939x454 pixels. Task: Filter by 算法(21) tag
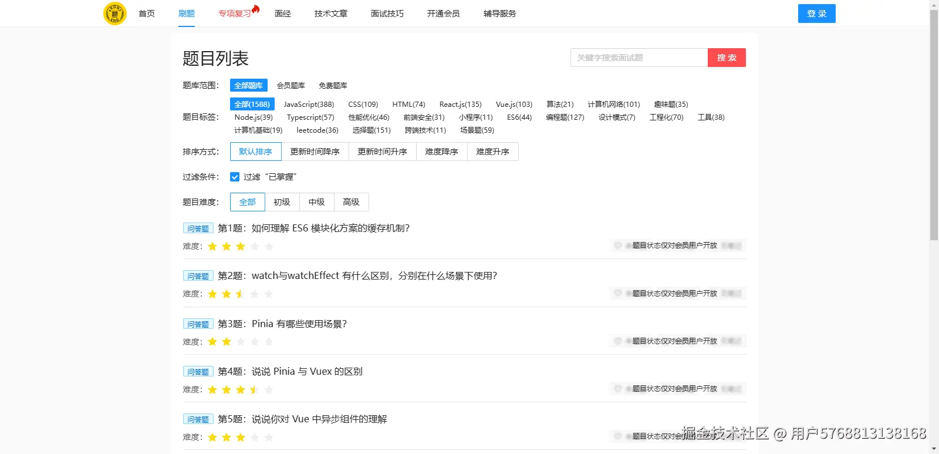click(560, 104)
